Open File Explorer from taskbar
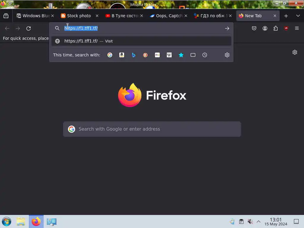Viewport: 304px width, 228px height. click(x=20, y=221)
